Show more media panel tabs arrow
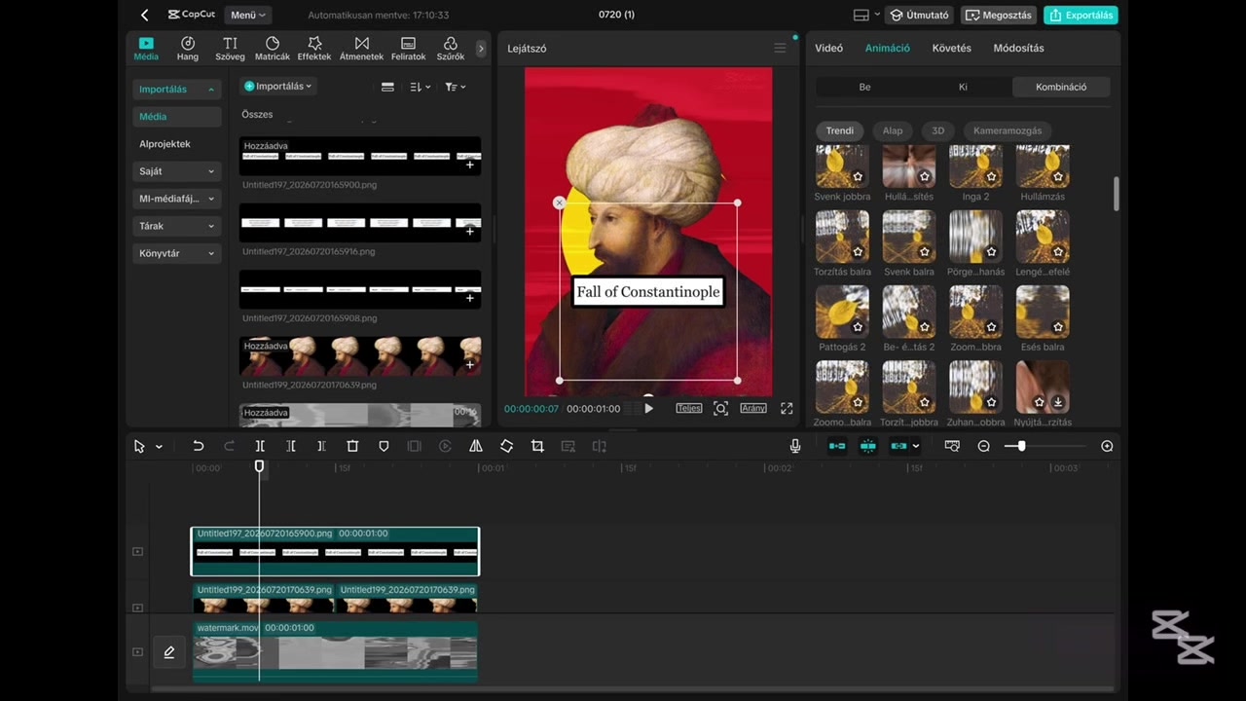The height and width of the screenshot is (701, 1246). (x=480, y=48)
